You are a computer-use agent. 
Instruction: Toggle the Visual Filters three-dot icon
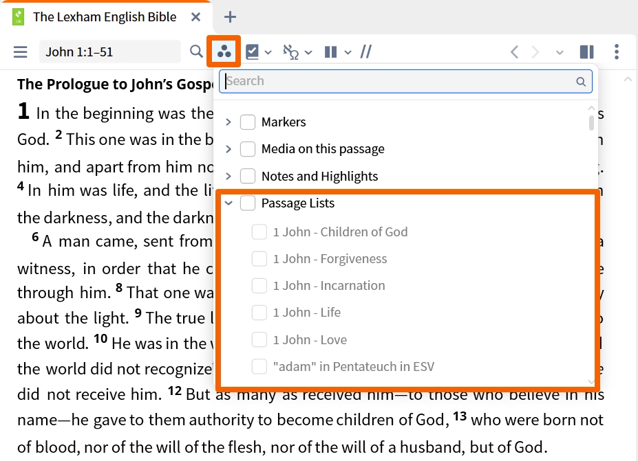(x=224, y=52)
